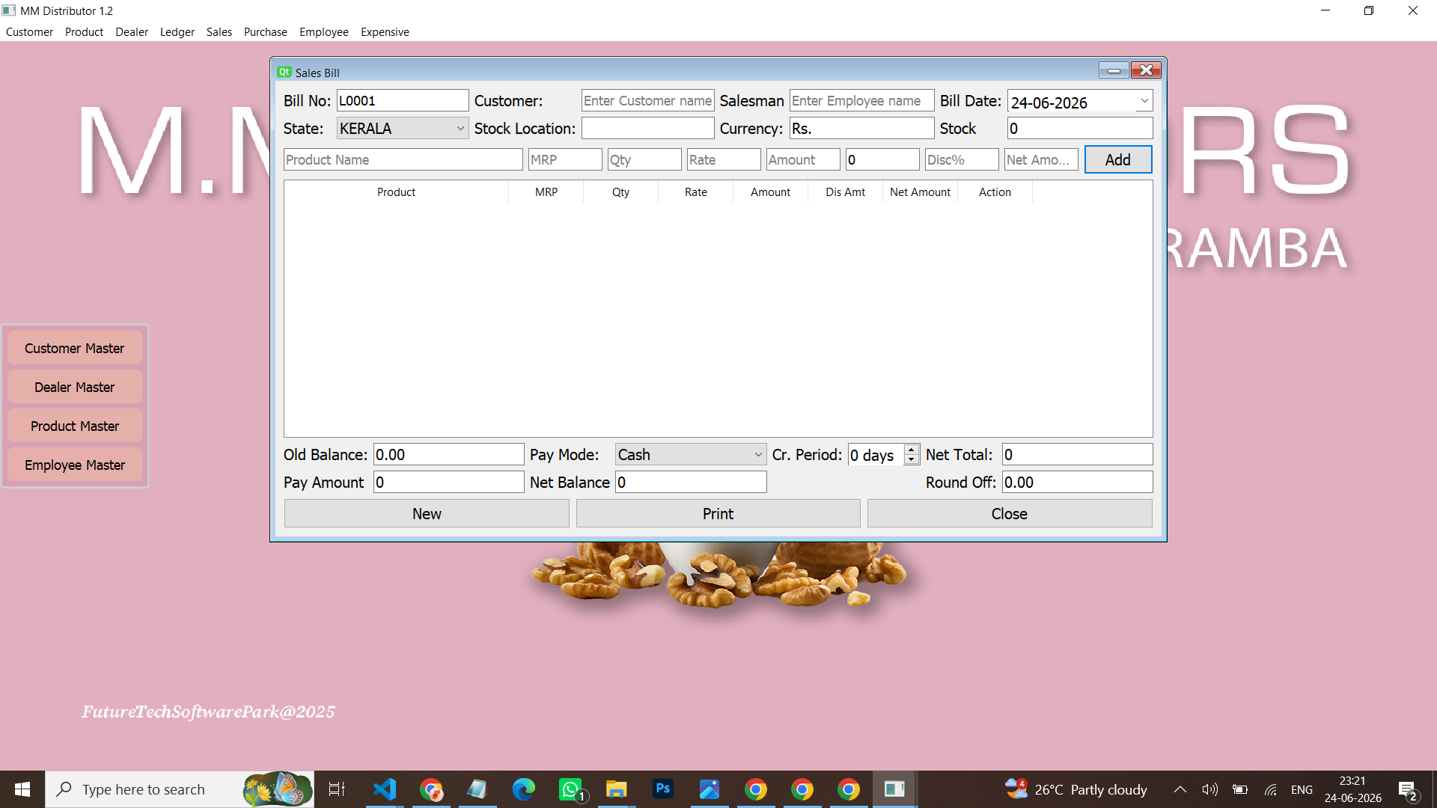Click the Rate input field
Screen dimensions: 1437x808
coord(724,160)
